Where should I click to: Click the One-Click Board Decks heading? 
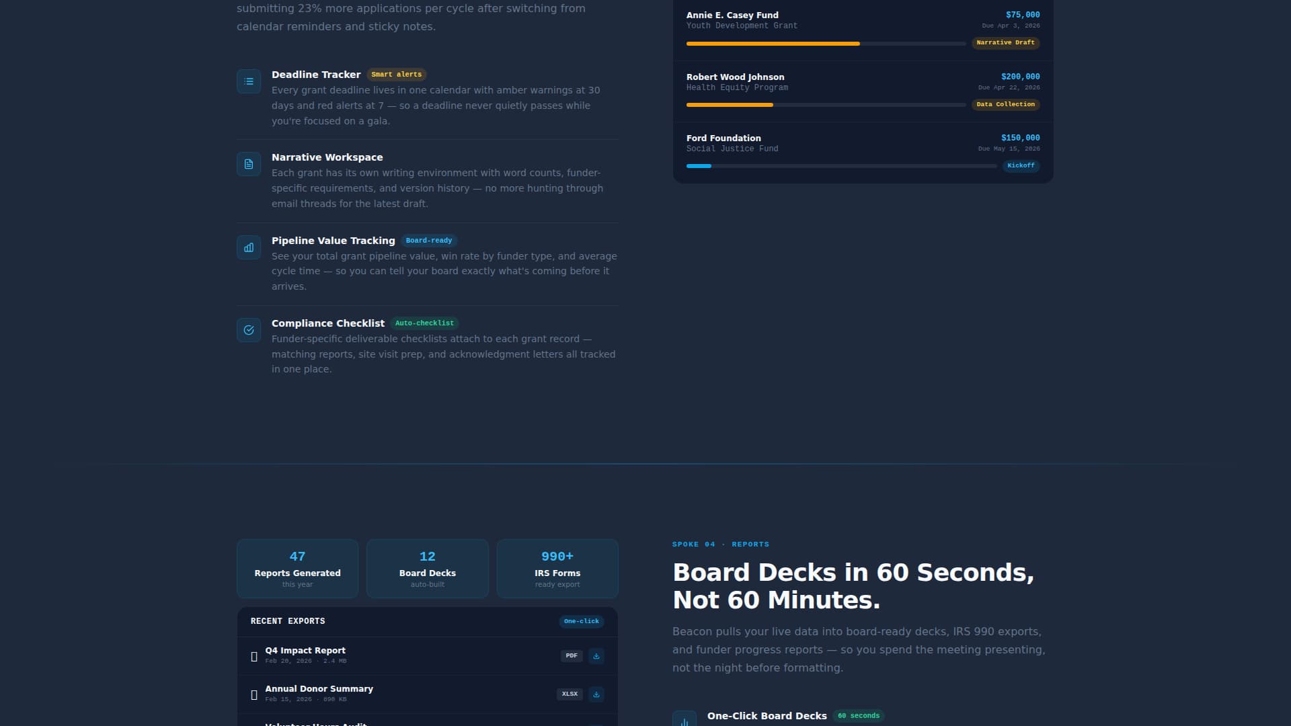click(767, 716)
